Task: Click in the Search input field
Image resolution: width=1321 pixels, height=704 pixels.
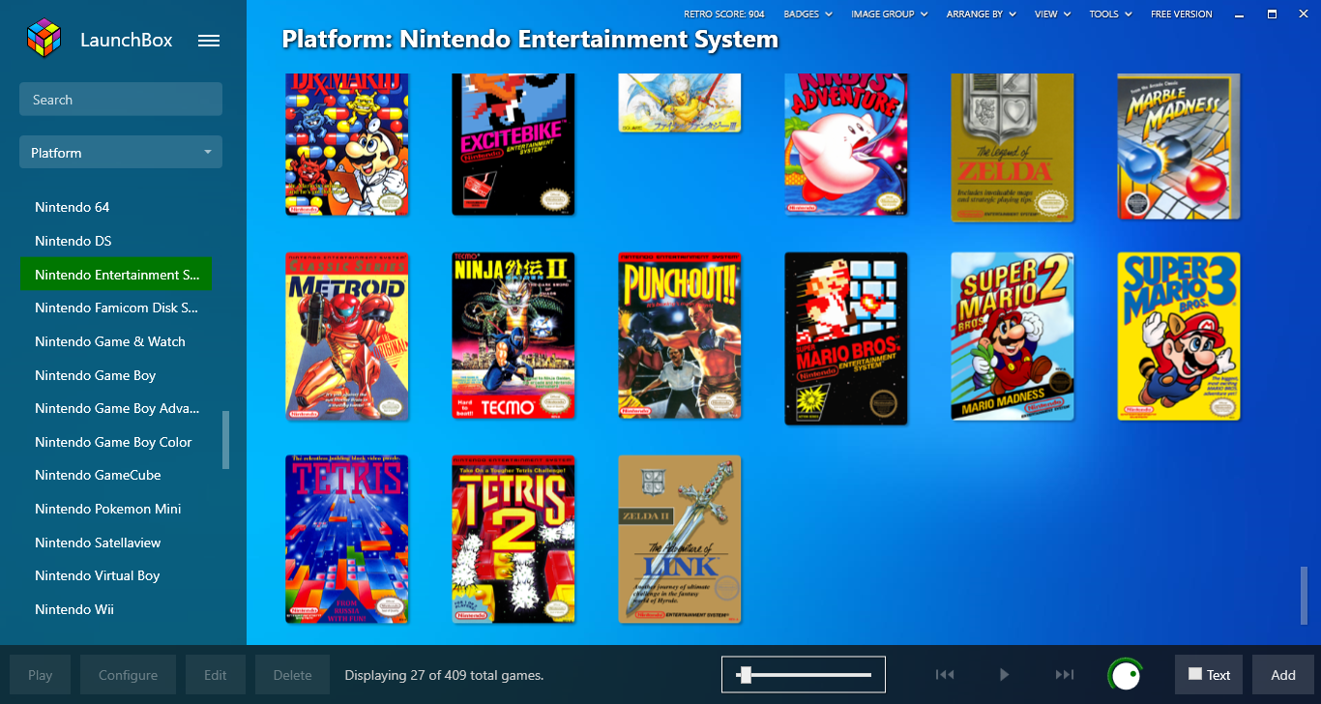Action: 121,100
